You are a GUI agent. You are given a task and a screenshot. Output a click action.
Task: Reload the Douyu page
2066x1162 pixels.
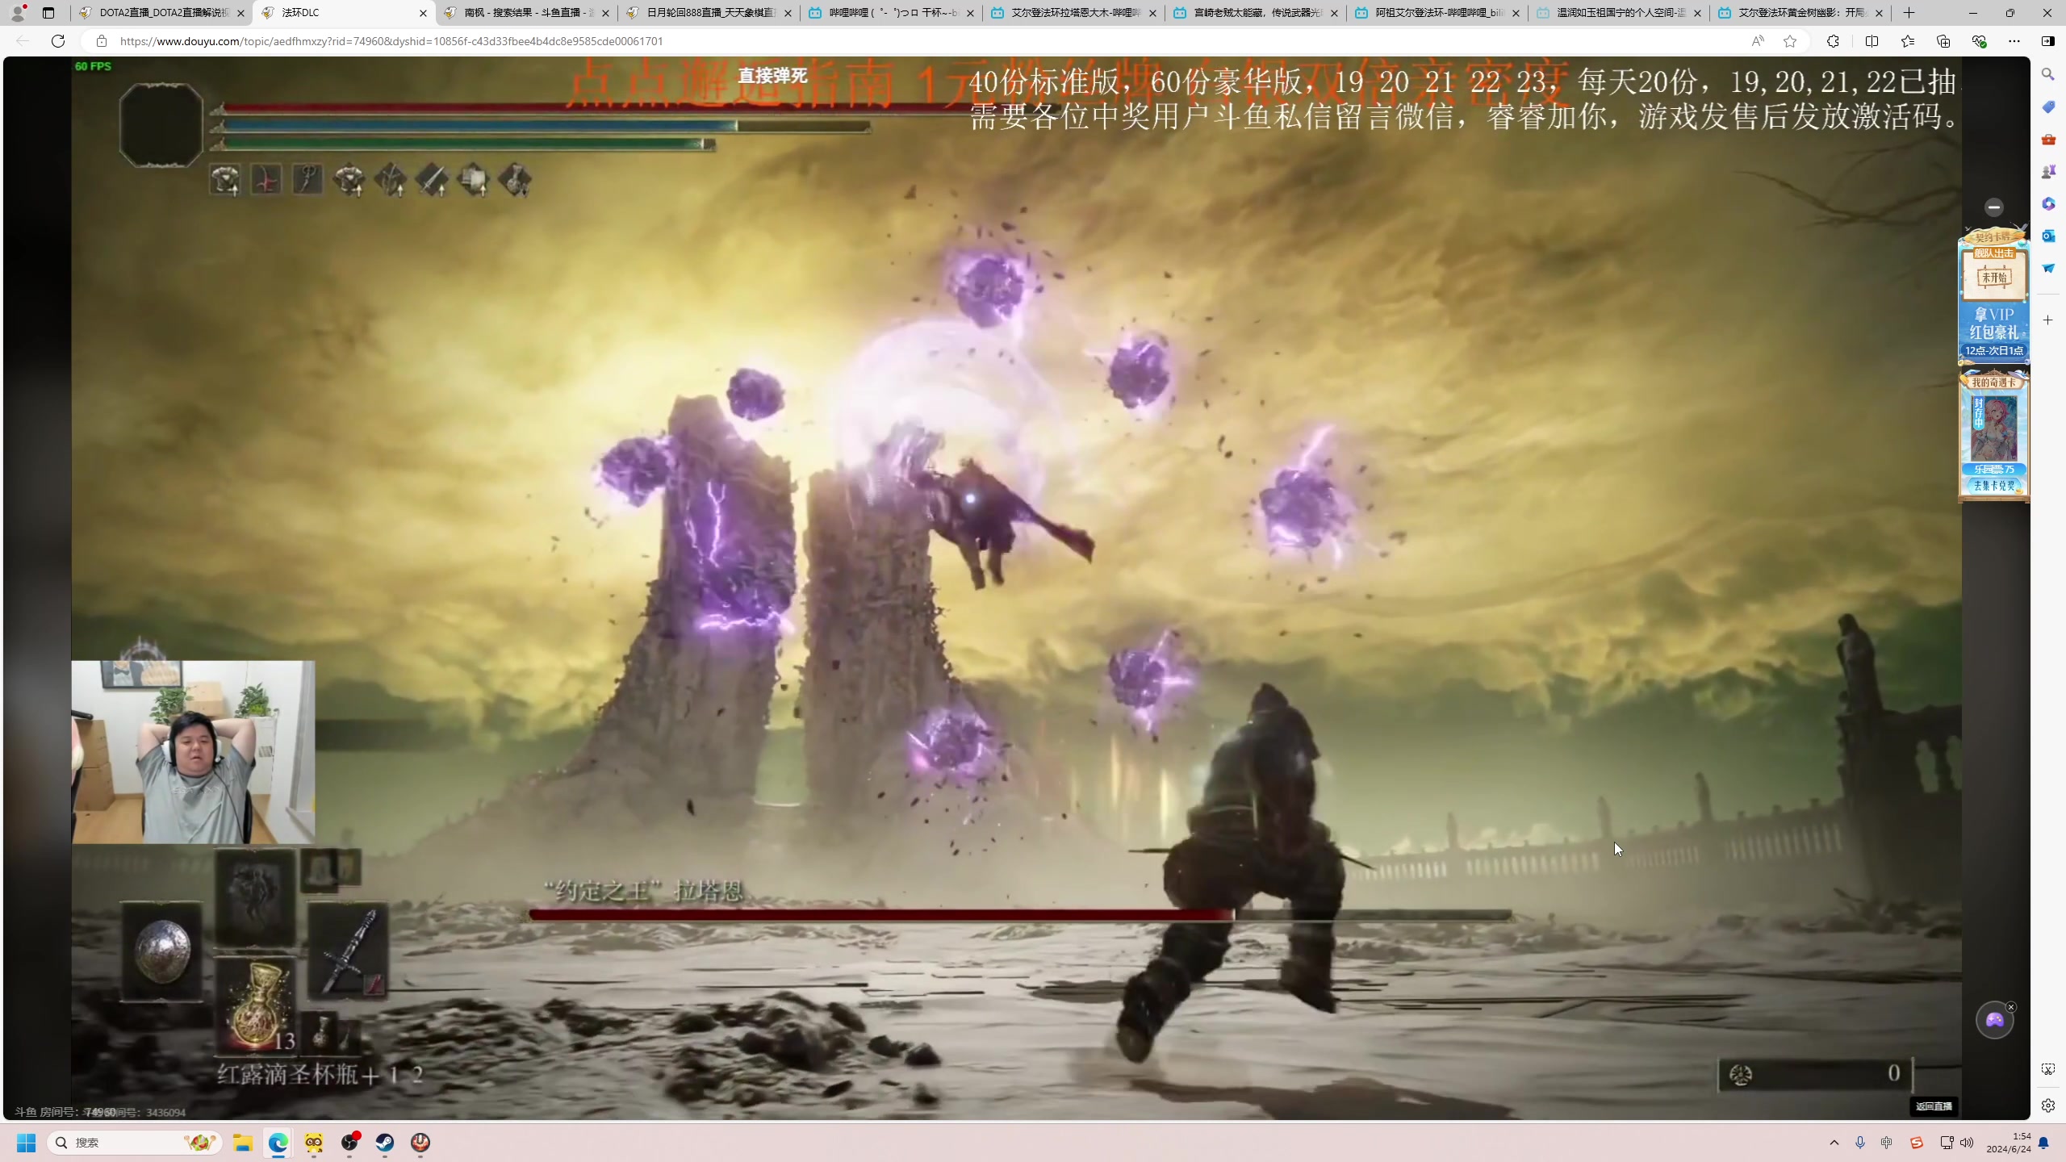[x=58, y=41]
